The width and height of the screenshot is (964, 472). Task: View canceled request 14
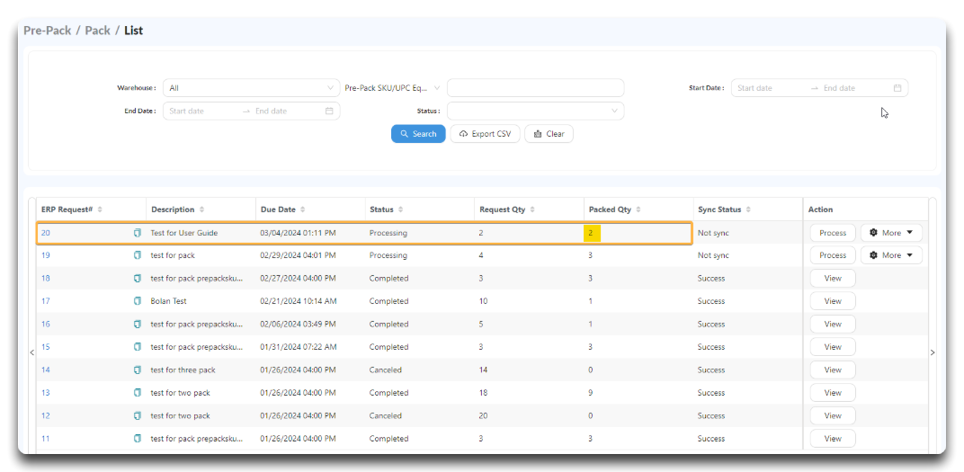pyautogui.click(x=833, y=370)
